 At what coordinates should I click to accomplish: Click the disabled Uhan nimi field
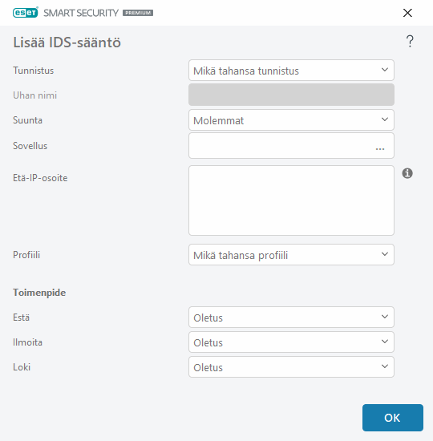tap(291, 95)
